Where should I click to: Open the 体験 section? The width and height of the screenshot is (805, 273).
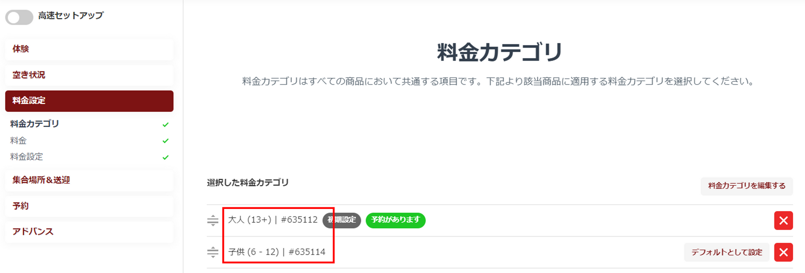pyautogui.click(x=89, y=49)
